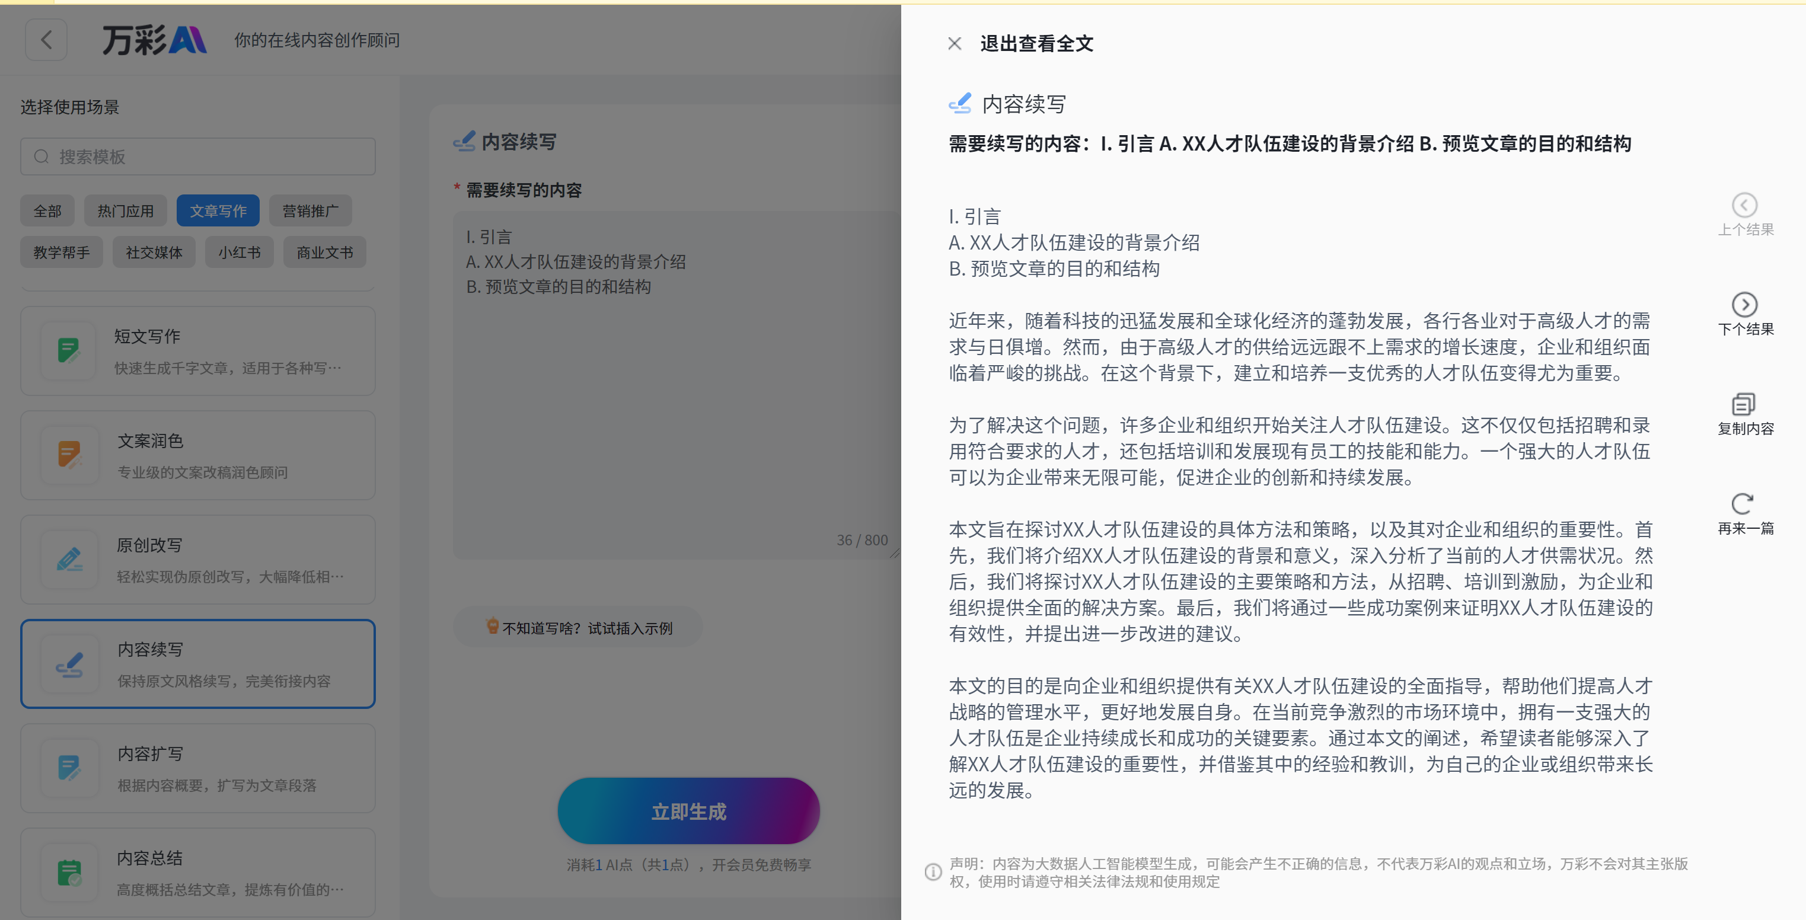Screen dimensions: 1806x920
Task: Click the magnifier icon in search box
Action: tap(42, 156)
